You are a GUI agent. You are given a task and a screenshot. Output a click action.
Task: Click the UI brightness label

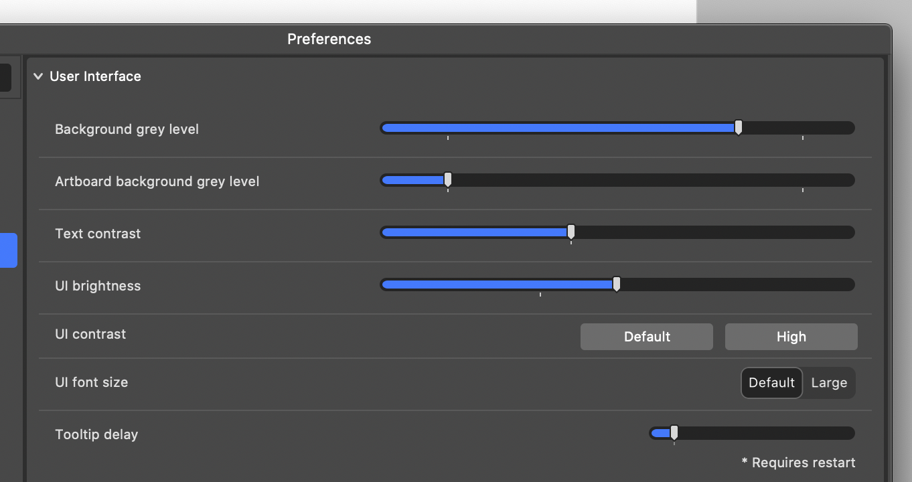pyautogui.click(x=98, y=286)
